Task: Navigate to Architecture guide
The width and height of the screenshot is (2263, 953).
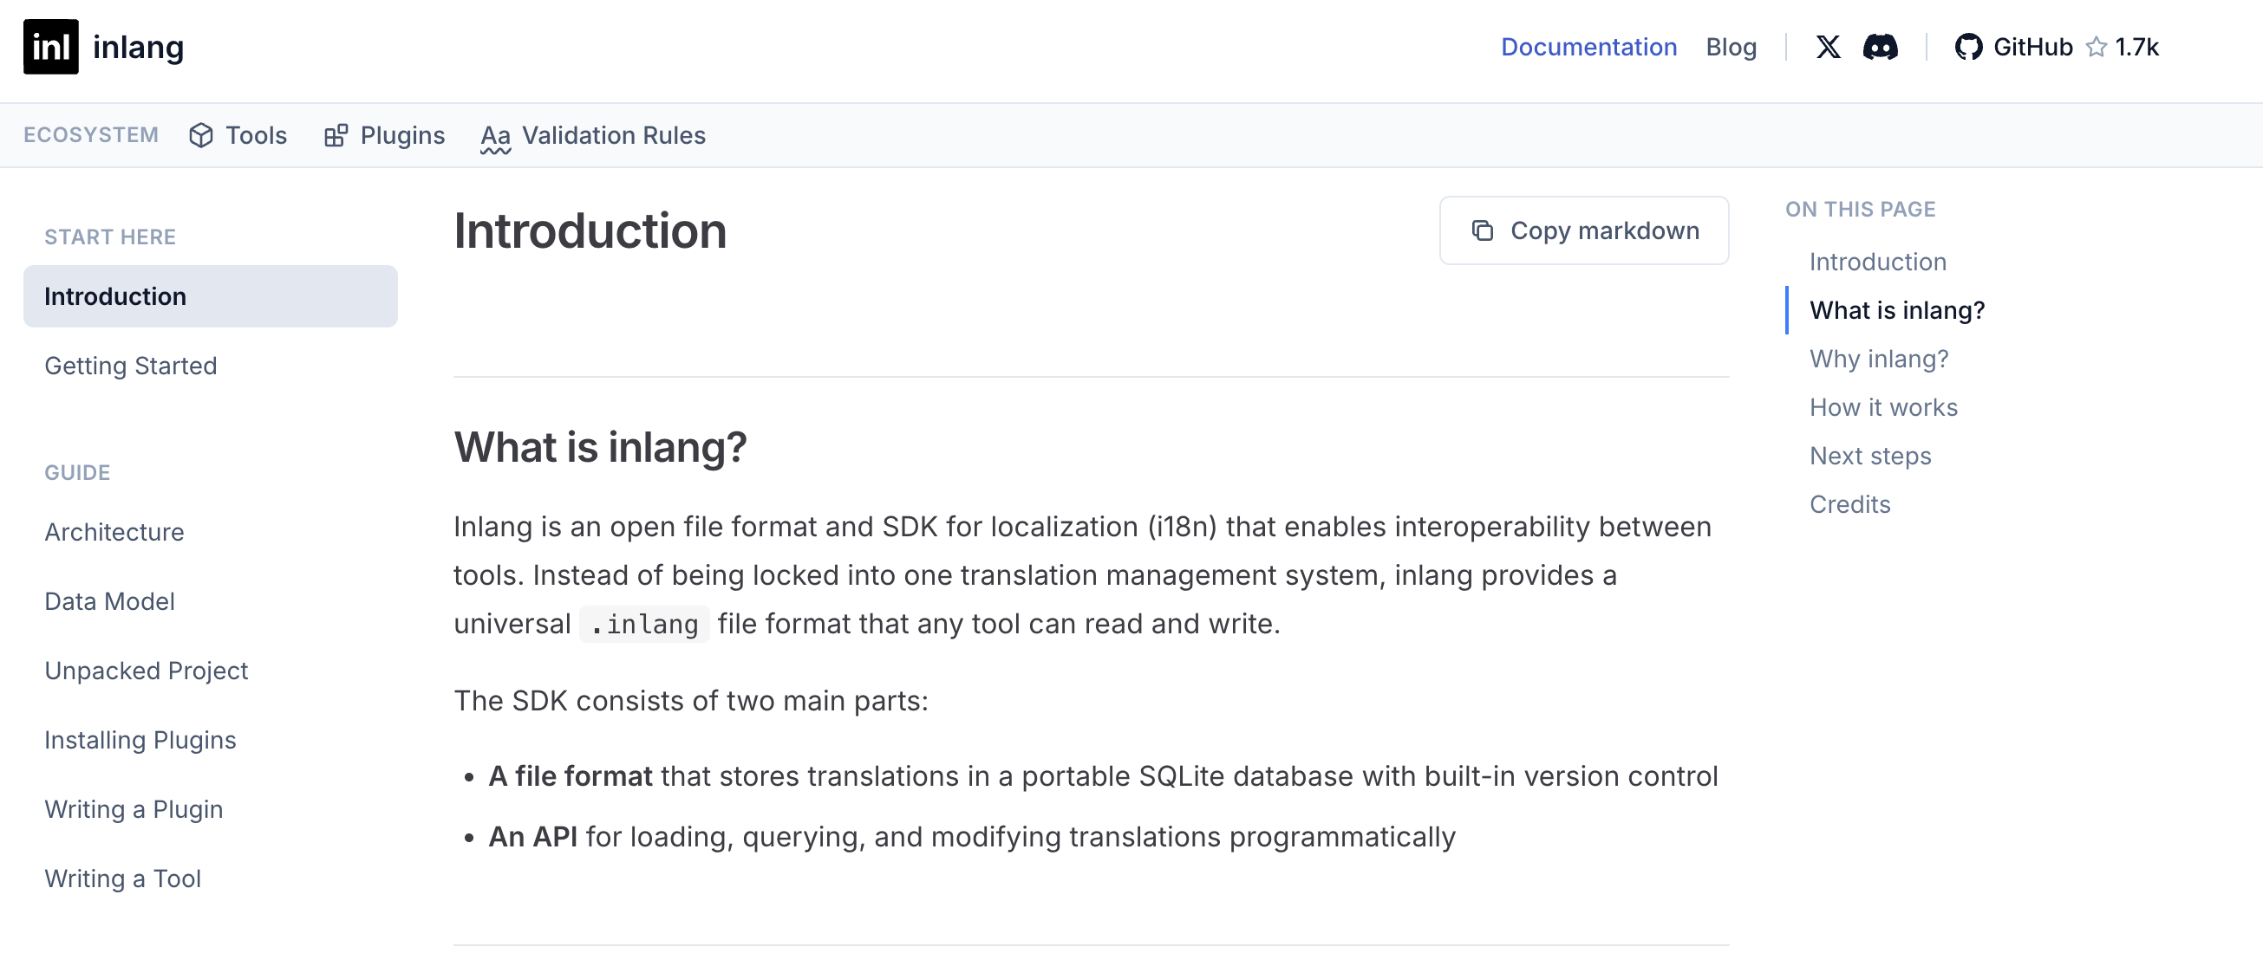Action: pos(114,532)
